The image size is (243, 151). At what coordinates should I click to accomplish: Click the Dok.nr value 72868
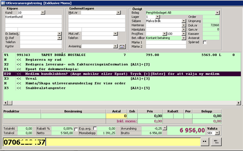tap(211, 25)
